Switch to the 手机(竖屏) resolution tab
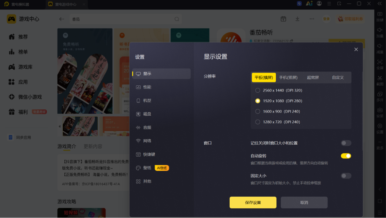Image resolution: width=386 pixels, height=218 pixels. point(288,78)
